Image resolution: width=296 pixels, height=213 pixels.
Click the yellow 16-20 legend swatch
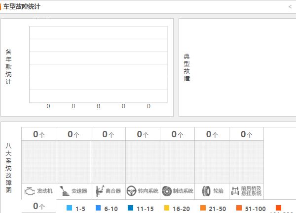coord(167,208)
